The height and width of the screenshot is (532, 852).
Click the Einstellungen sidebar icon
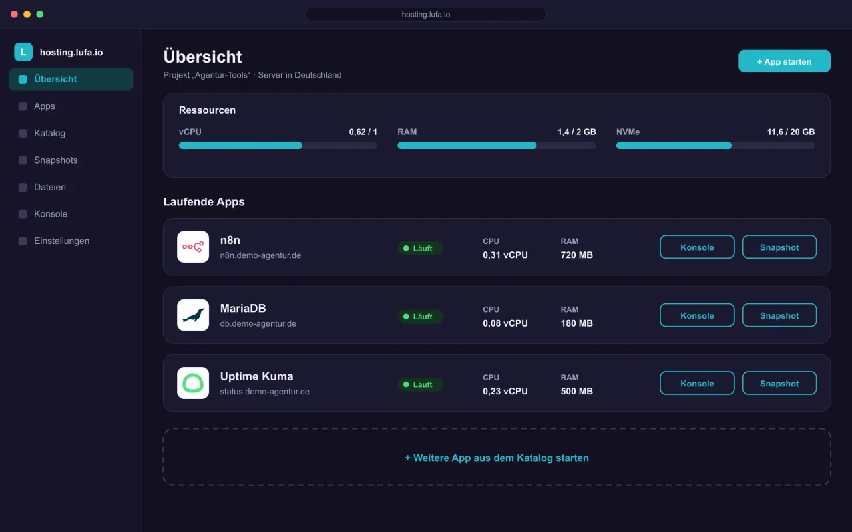(x=23, y=241)
